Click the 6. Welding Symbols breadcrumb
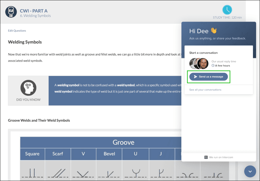260x181 pixels. click(36, 16)
